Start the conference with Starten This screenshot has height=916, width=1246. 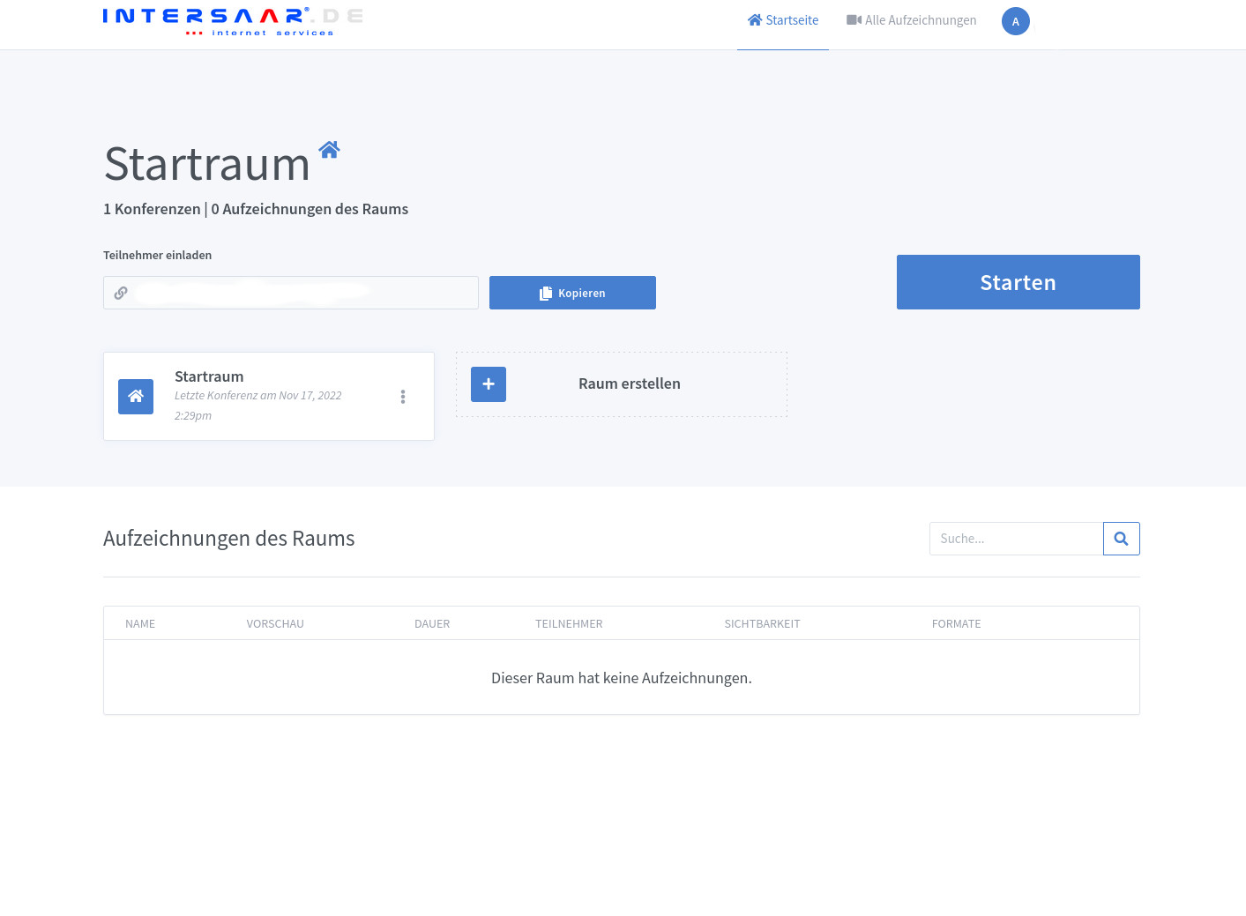(x=1018, y=282)
